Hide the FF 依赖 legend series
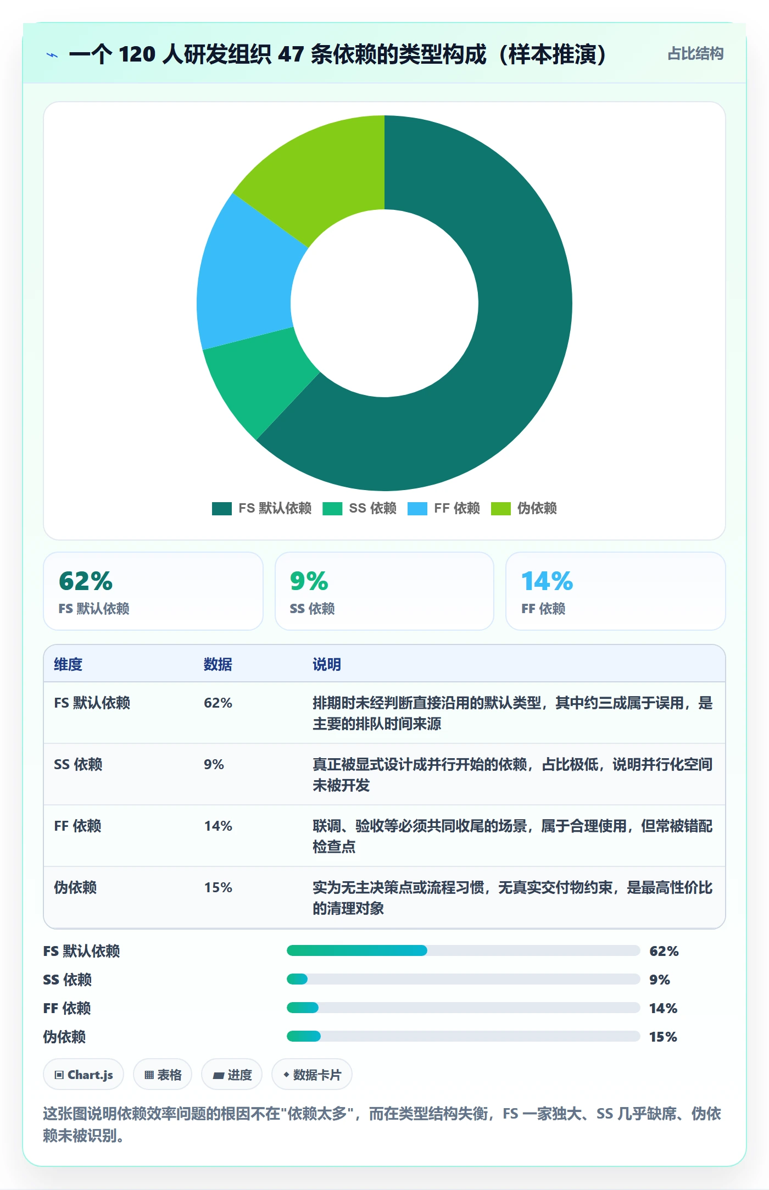The width and height of the screenshot is (769, 1190). tap(444, 508)
